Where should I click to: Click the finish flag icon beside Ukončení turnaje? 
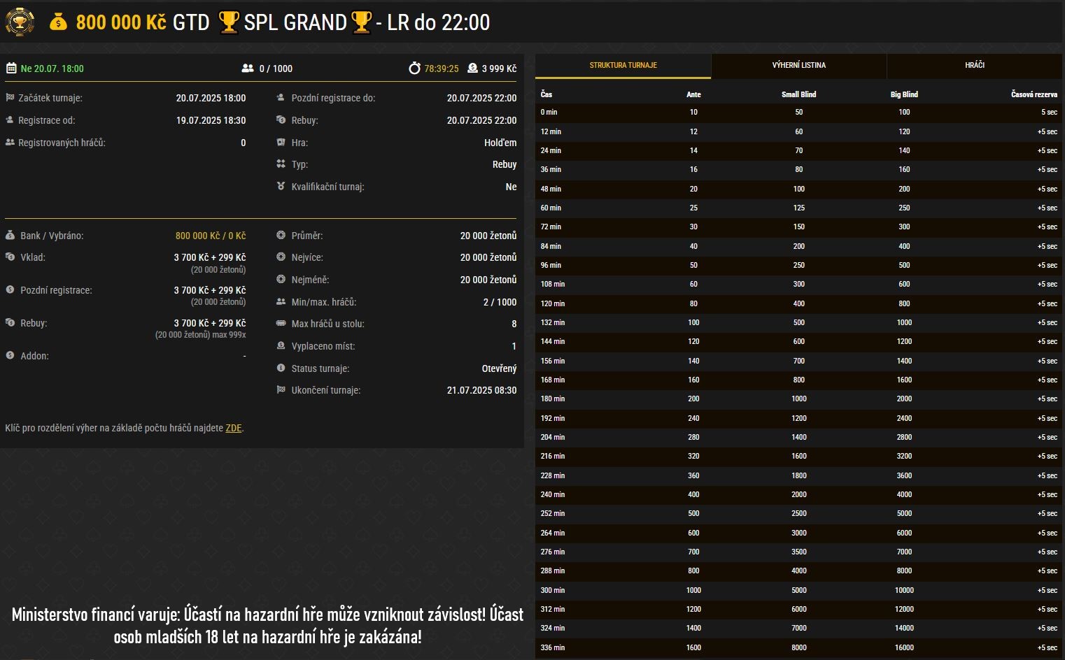281,389
